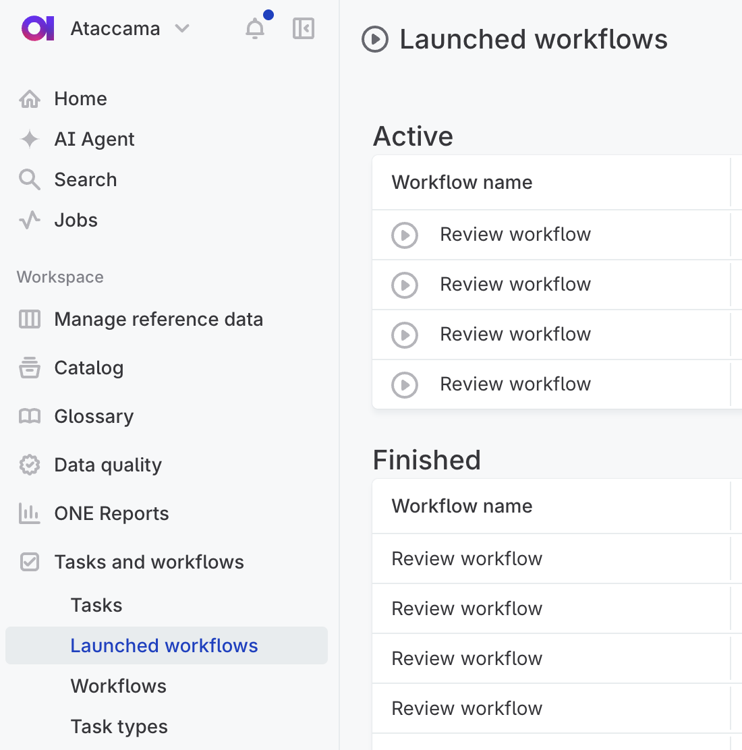Open the Tasks menu item
This screenshot has height=750, width=742.
pyautogui.click(x=96, y=605)
